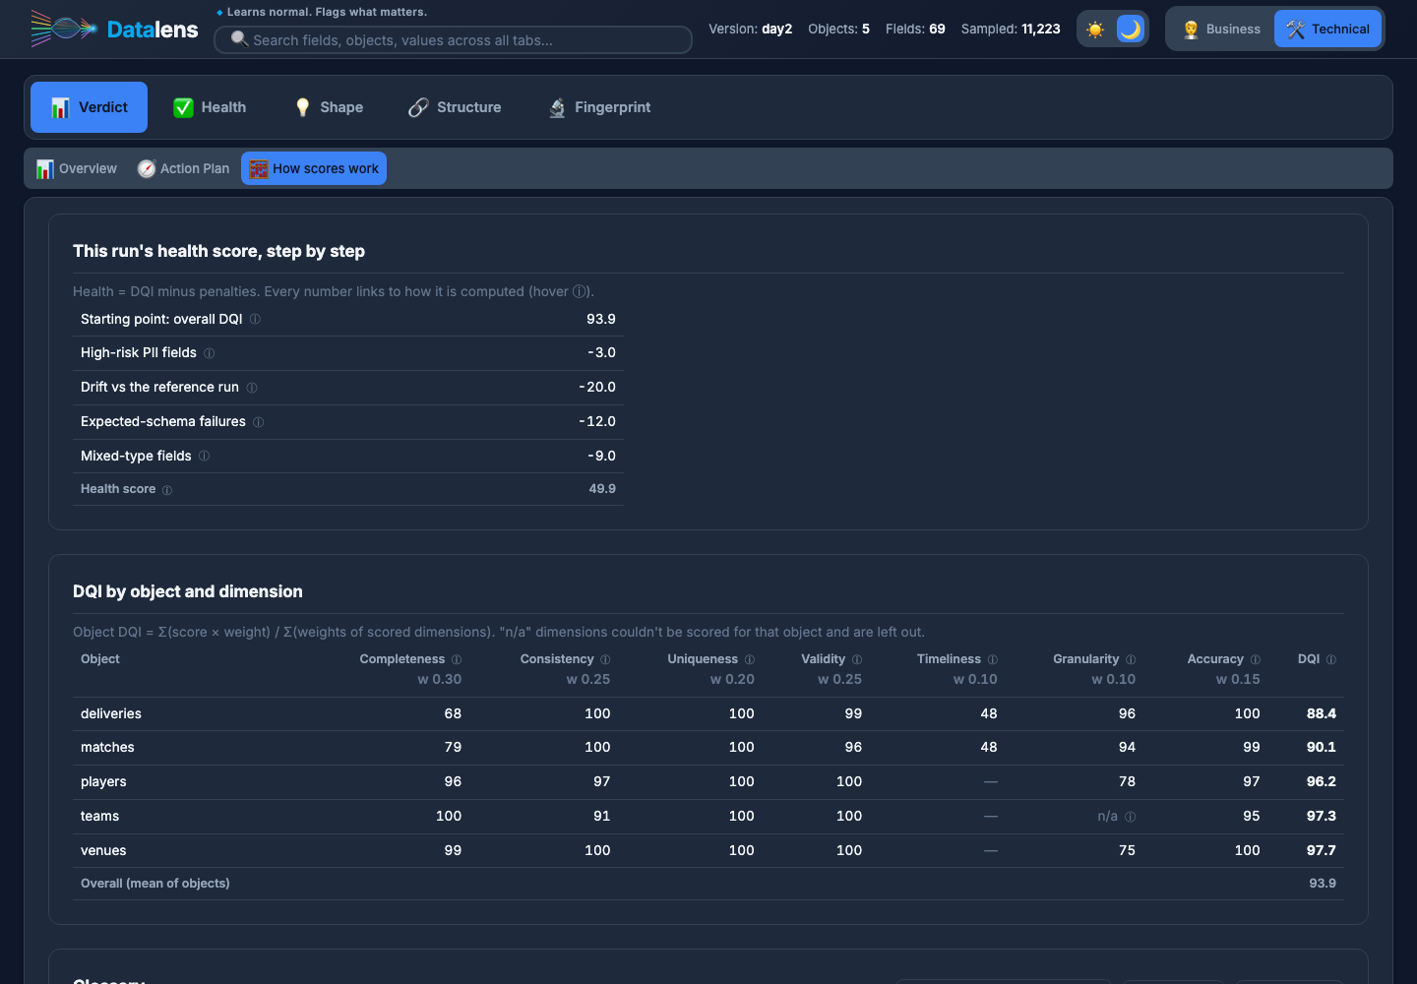Open the Shape tab
1417x984 pixels.
pos(329,107)
